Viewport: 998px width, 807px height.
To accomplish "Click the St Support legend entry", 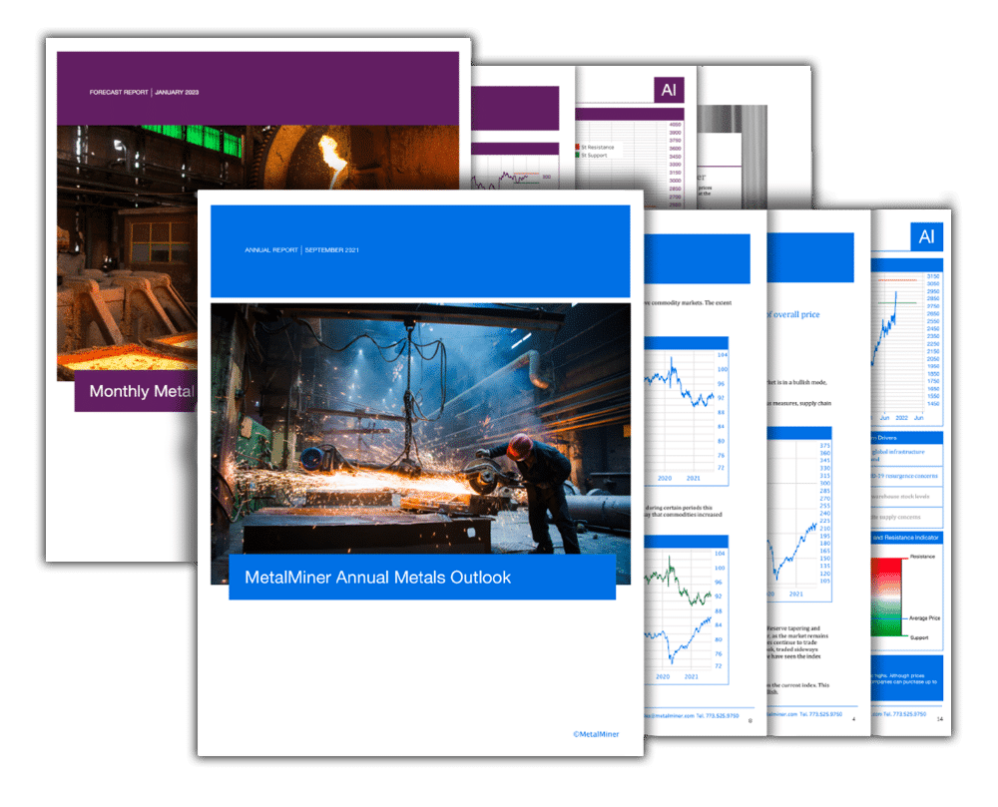I will tap(592, 156).
